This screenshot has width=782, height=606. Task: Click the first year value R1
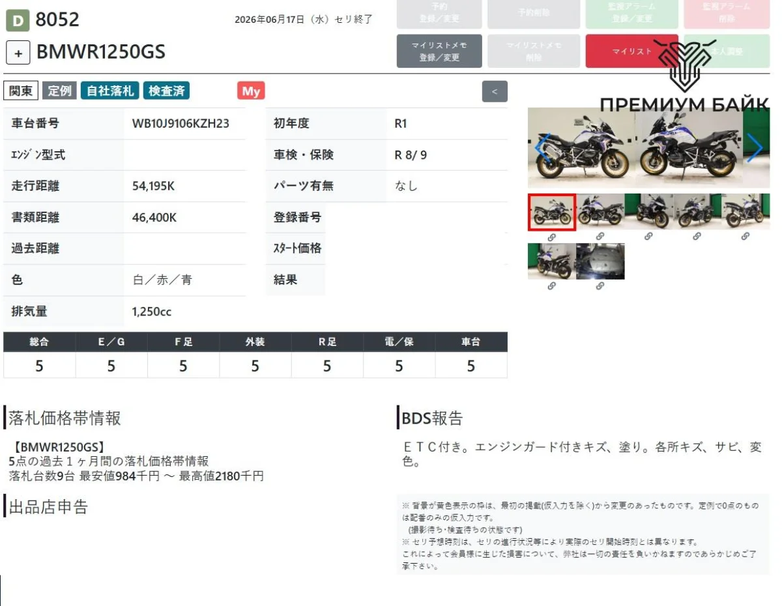[x=401, y=124]
